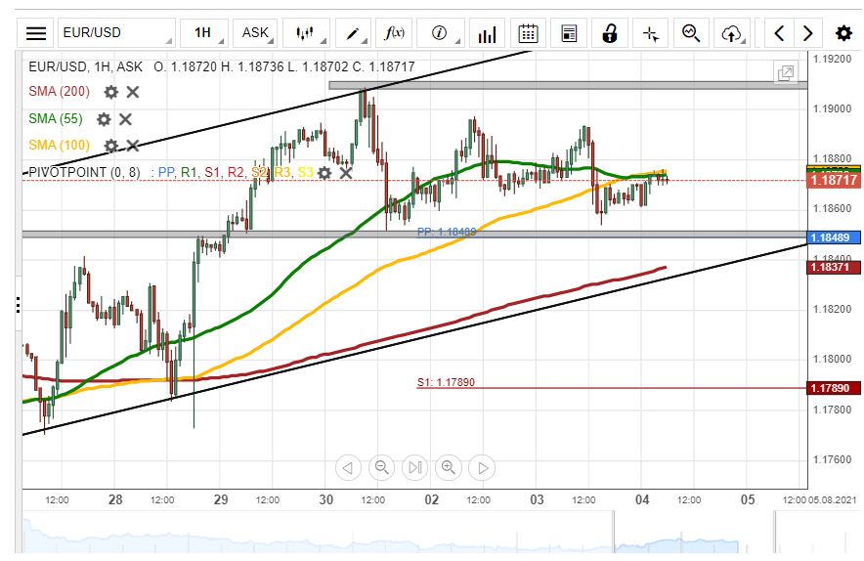Open SMA (100) settings gear
864x561 pixels.
coord(111,146)
